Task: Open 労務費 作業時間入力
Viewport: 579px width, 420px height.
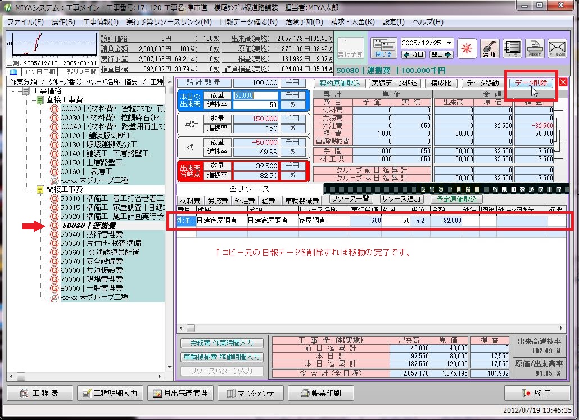Action: click(x=221, y=343)
